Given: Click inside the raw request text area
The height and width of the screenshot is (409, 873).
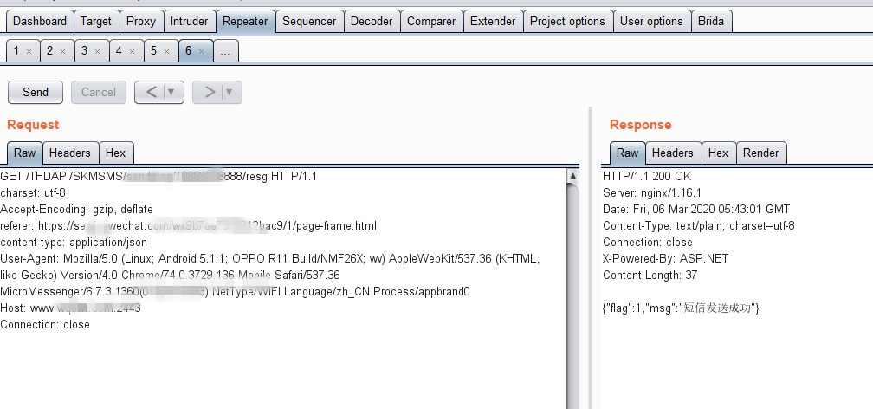Looking at the screenshot, I should click(x=277, y=364).
